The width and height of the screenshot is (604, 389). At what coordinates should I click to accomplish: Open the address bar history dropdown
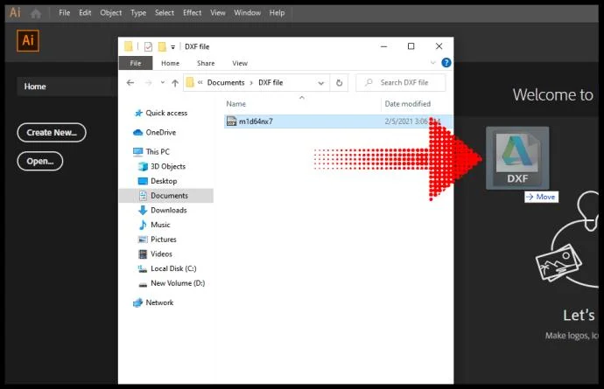[x=320, y=83]
